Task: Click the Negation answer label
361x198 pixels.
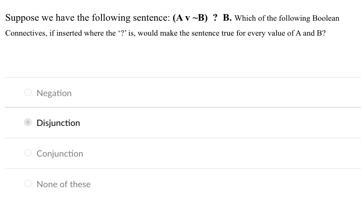Action: pos(54,93)
